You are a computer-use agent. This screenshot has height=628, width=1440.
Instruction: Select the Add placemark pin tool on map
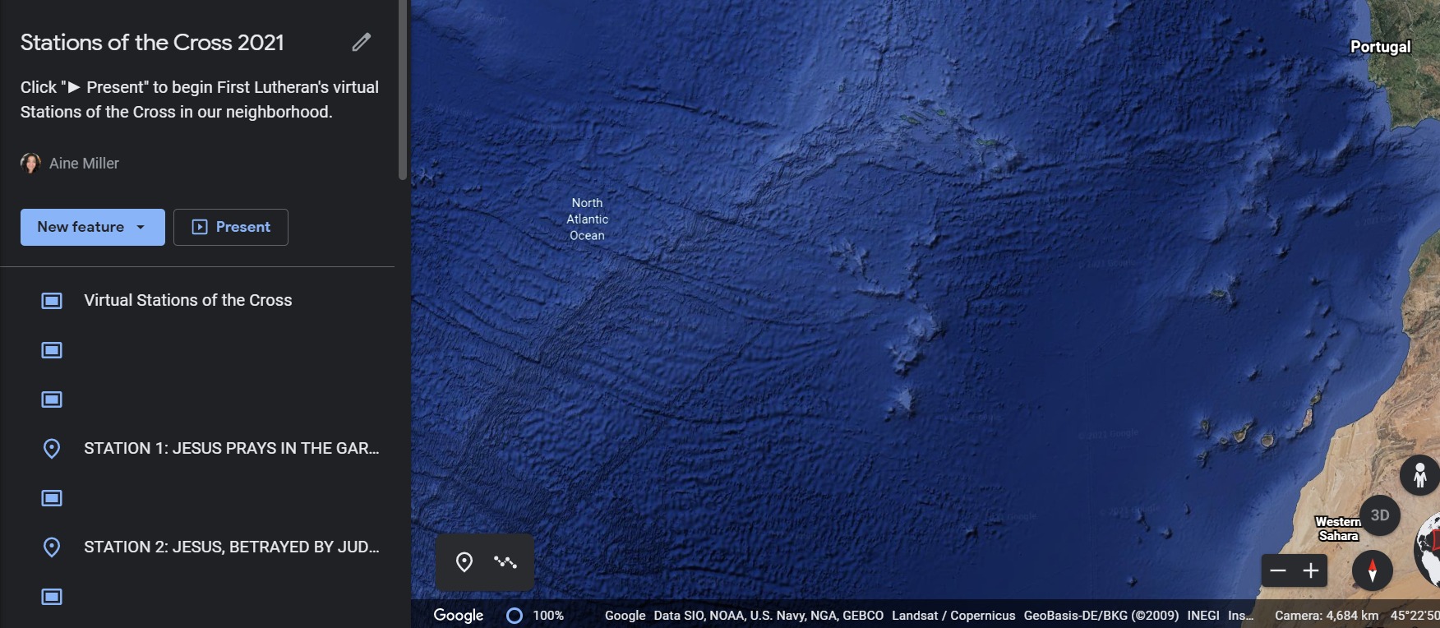pyautogui.click(x=464, y=562)
